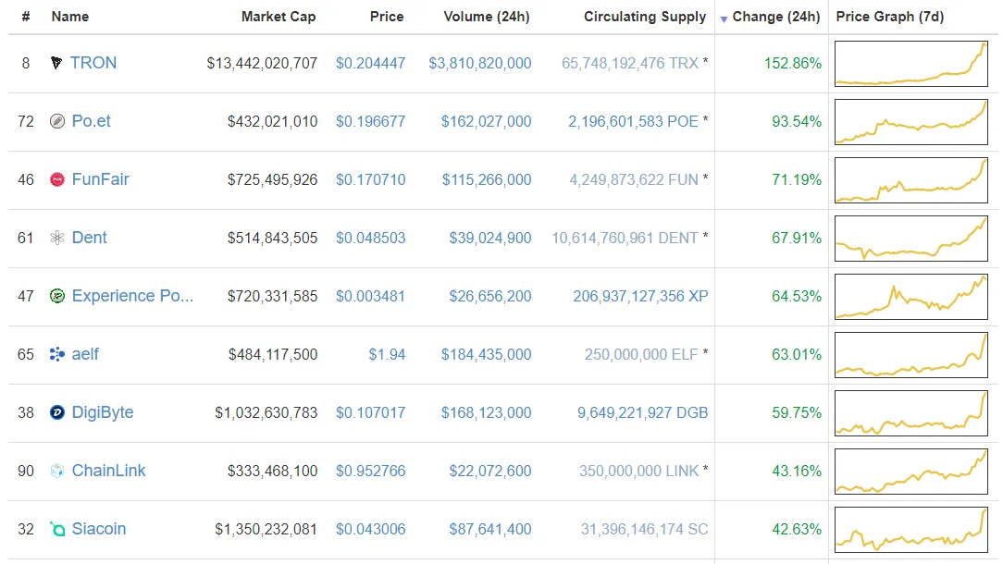Click TRON price $0.204447
1003x564 pixels.
click(x=370, y=63)
